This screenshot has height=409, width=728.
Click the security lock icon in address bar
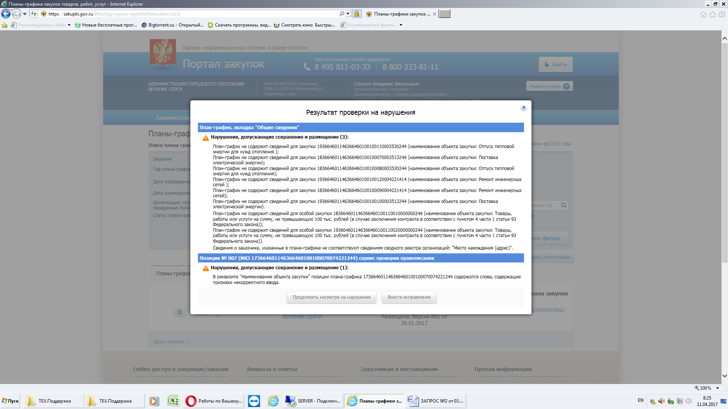(x=356, y=14)
